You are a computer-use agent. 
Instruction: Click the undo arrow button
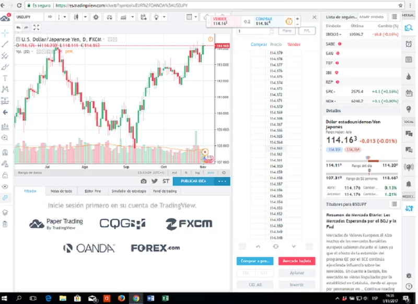[x=18, y=27]
